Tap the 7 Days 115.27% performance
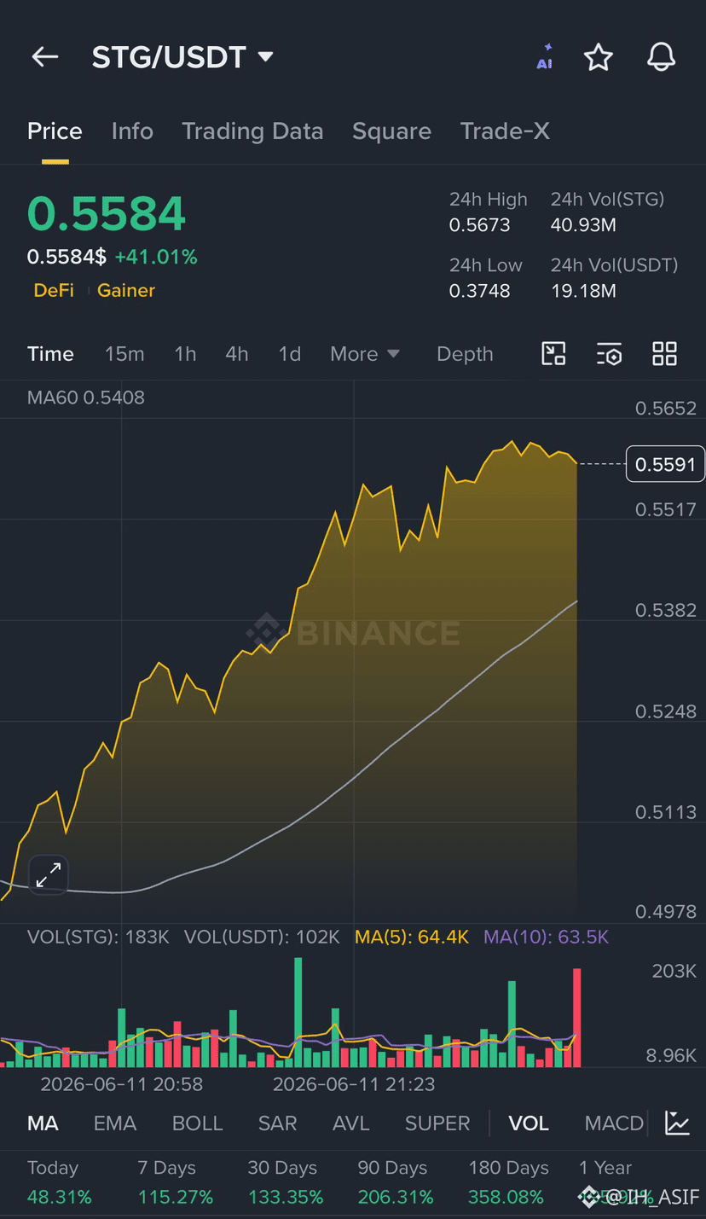The height and width of the screenshot is (1219, 706). pyautogui.click(x=176, y=1183)
